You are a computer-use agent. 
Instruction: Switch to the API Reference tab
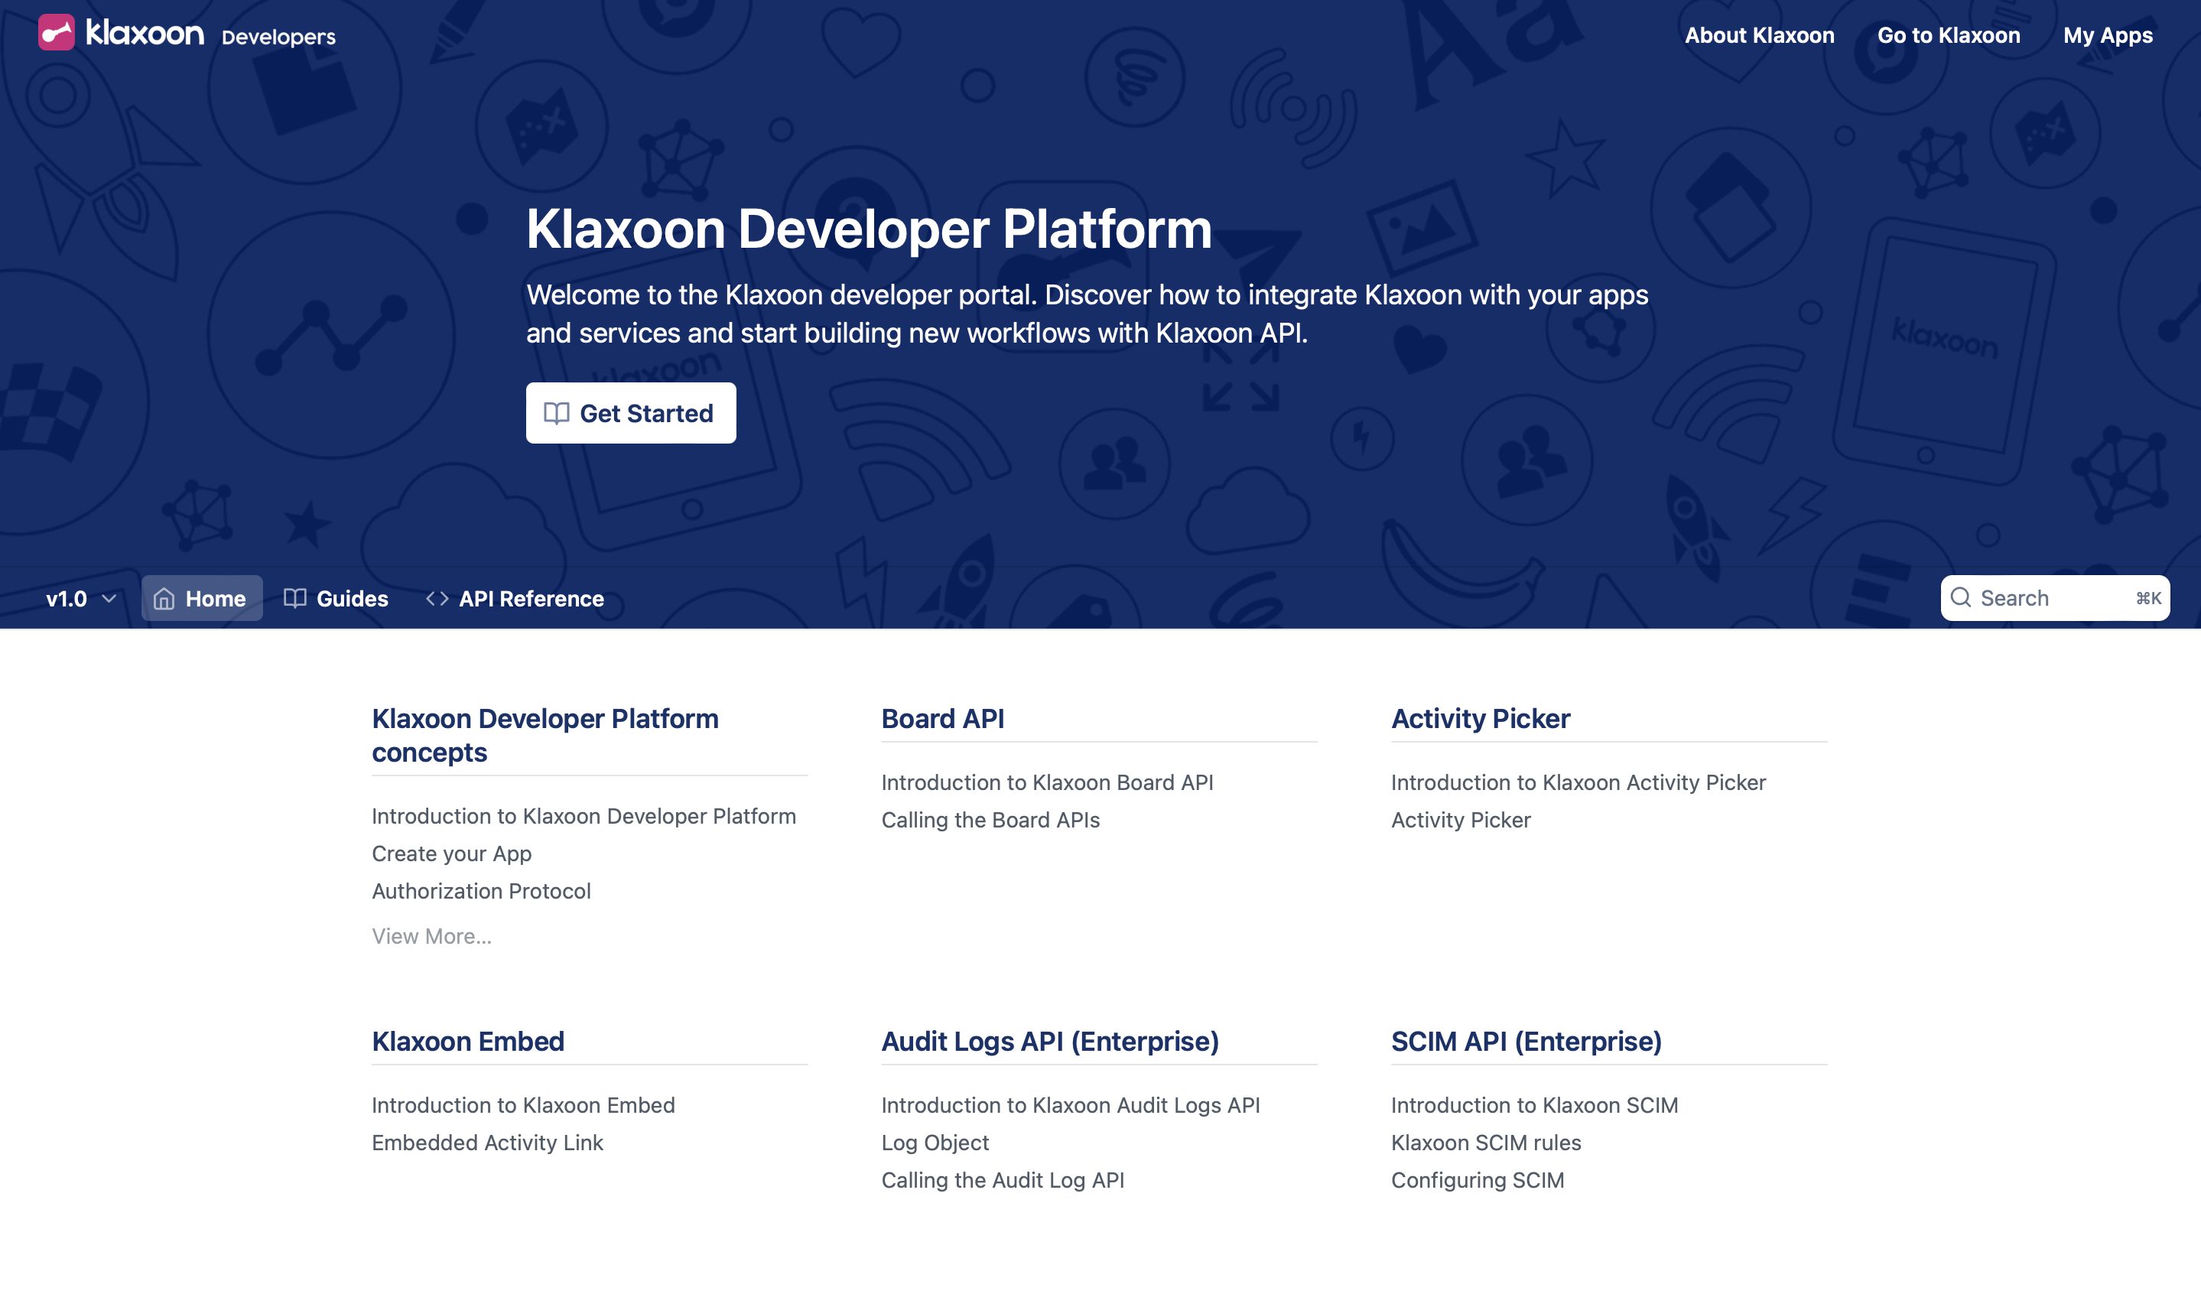(x=531, y=599)
